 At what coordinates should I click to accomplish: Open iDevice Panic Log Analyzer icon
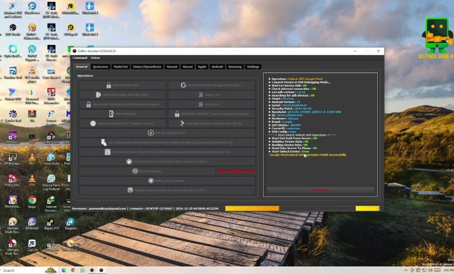tap(51, 182)
